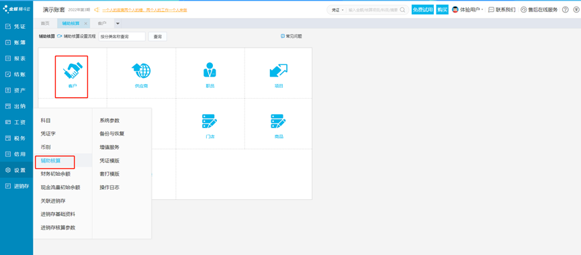Choose 备份与恢复 menu entry
581x255 pixels.
(112, 134)
